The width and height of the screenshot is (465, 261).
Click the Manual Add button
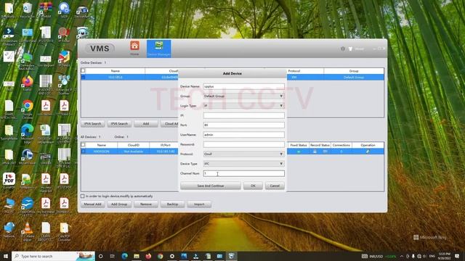(x=92, y=204)
